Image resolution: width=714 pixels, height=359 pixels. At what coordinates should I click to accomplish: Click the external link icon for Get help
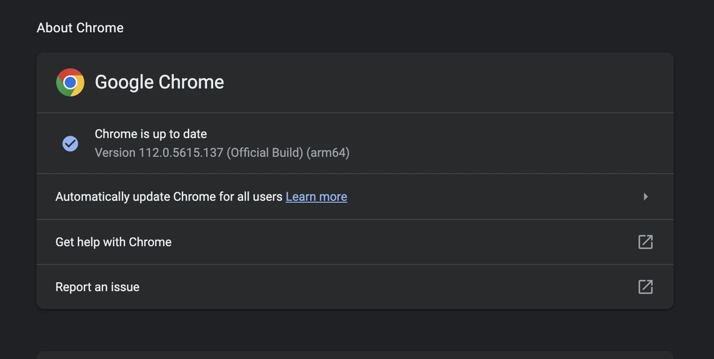click(645, 242)
